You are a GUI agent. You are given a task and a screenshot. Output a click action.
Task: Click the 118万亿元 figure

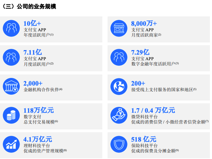39,110
